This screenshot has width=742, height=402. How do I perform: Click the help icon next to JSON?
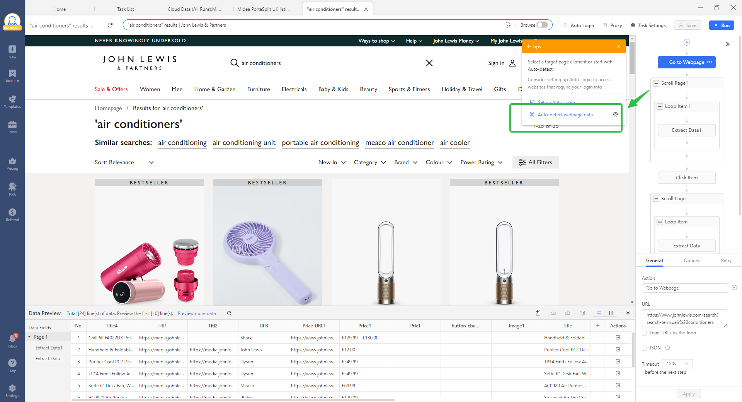tap(668, 348)
